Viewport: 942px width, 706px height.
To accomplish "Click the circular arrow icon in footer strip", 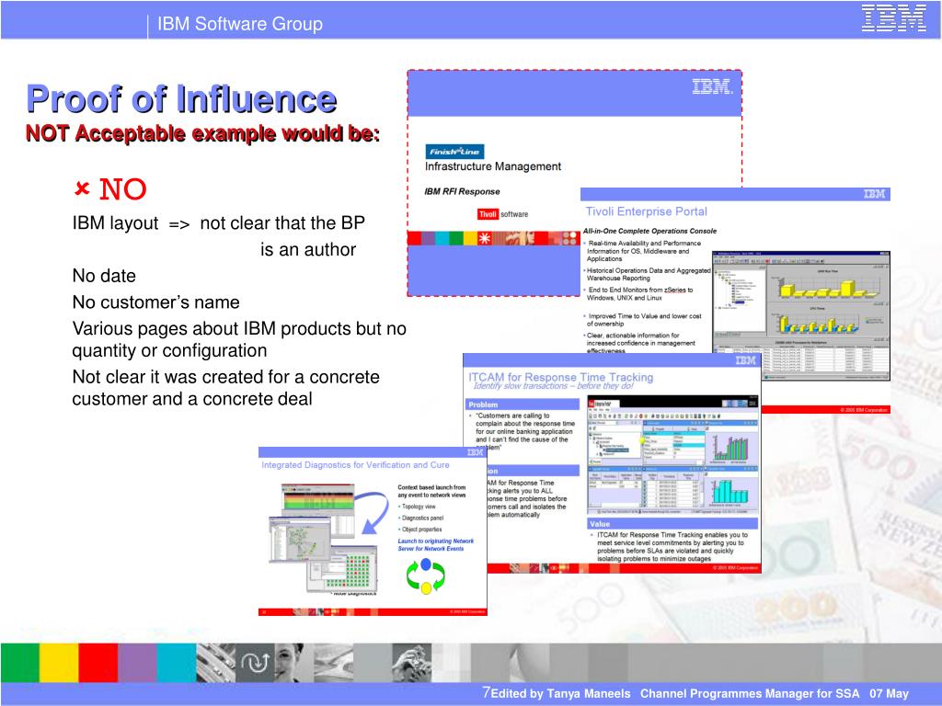I will [255, 663].
